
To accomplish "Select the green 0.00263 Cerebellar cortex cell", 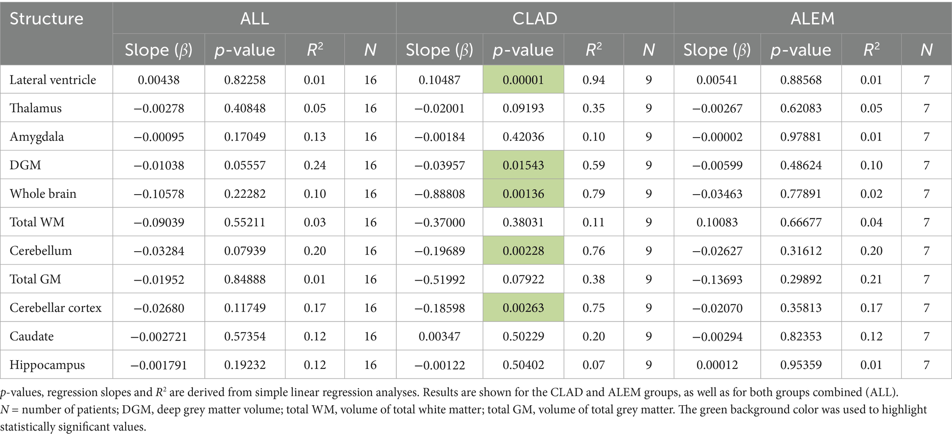I will point(523,308).
